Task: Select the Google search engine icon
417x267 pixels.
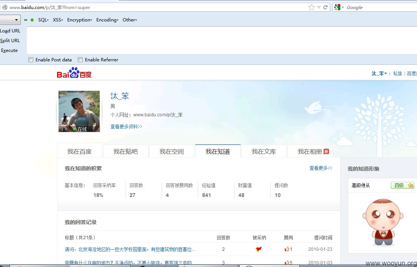Action: (337, 8)
